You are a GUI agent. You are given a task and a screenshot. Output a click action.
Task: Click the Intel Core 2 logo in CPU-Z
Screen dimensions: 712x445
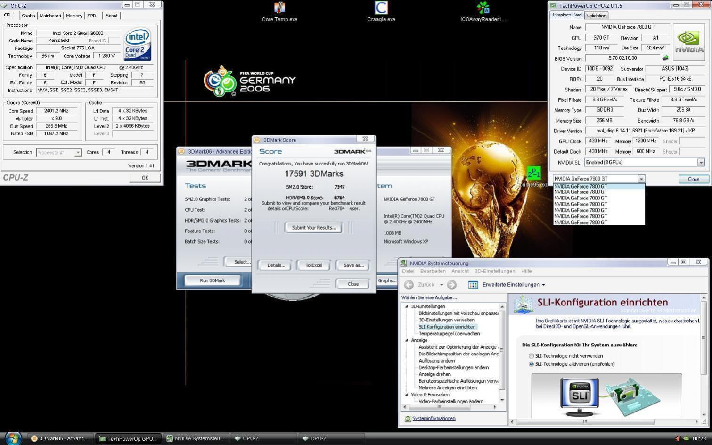pos(137,44)
